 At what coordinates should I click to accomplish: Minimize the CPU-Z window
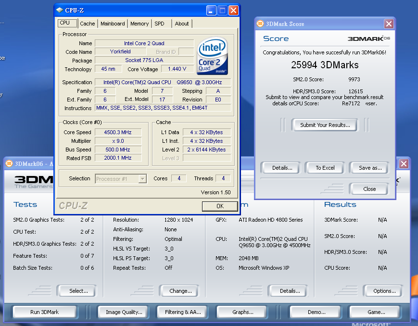tap(211, 11)
